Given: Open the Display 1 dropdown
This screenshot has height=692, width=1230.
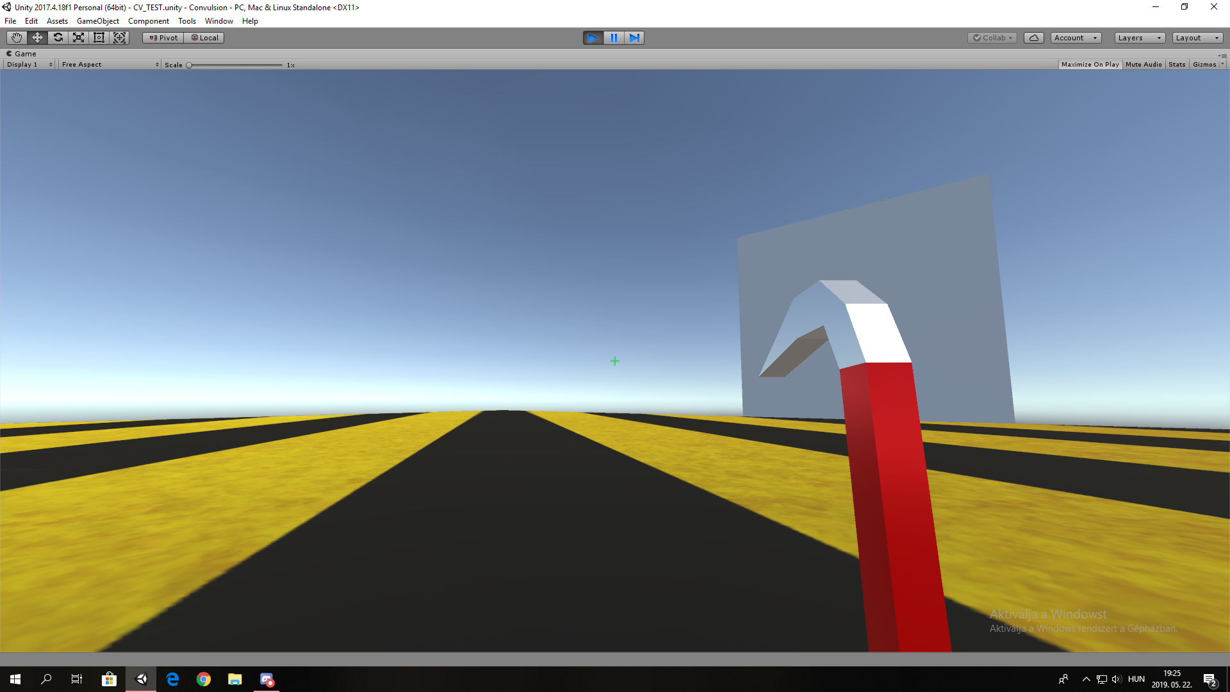Looking at the screenshot, I should (29, 65).
